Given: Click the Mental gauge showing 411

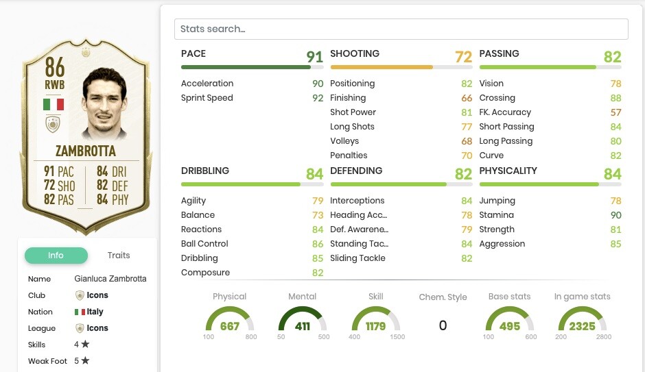Looking at the screenshot, I should [303, 321].
